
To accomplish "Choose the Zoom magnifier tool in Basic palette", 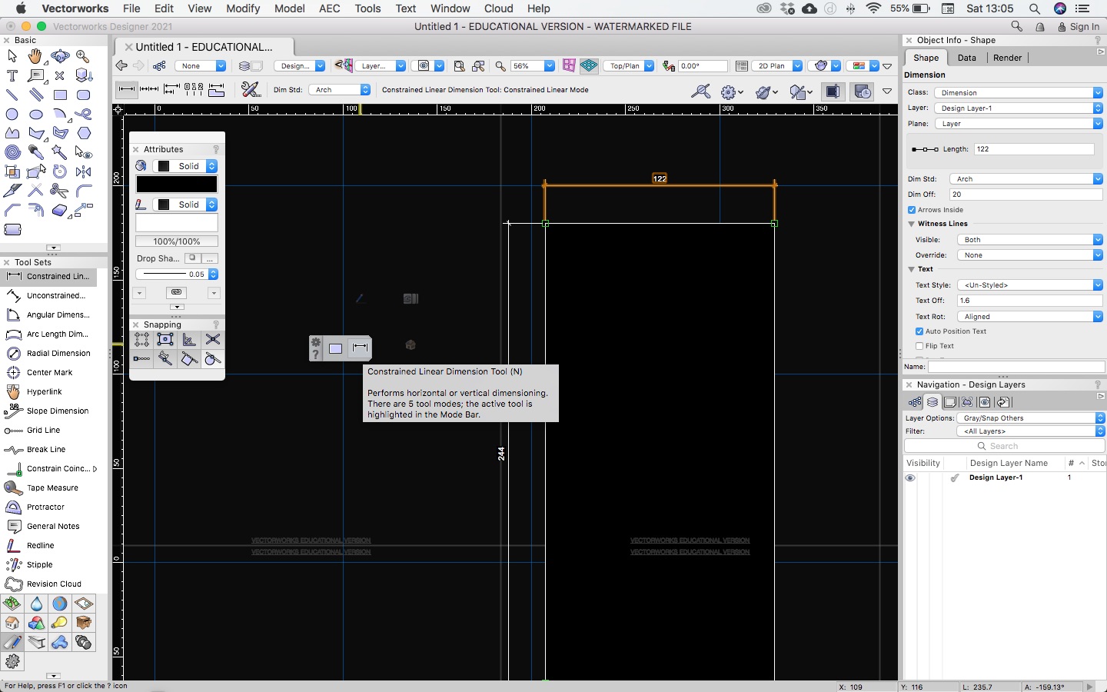I will pyautogui.click(x=83, y=56).
